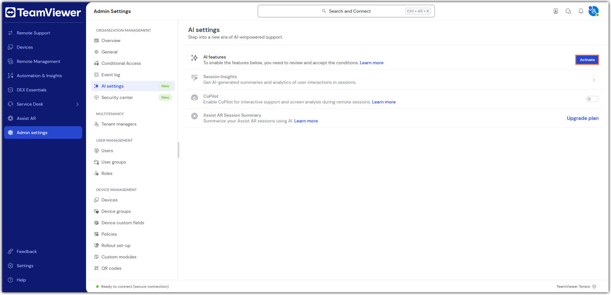
Task: Click Learn more link beside CoPilot description
Action: coord(384,102)
